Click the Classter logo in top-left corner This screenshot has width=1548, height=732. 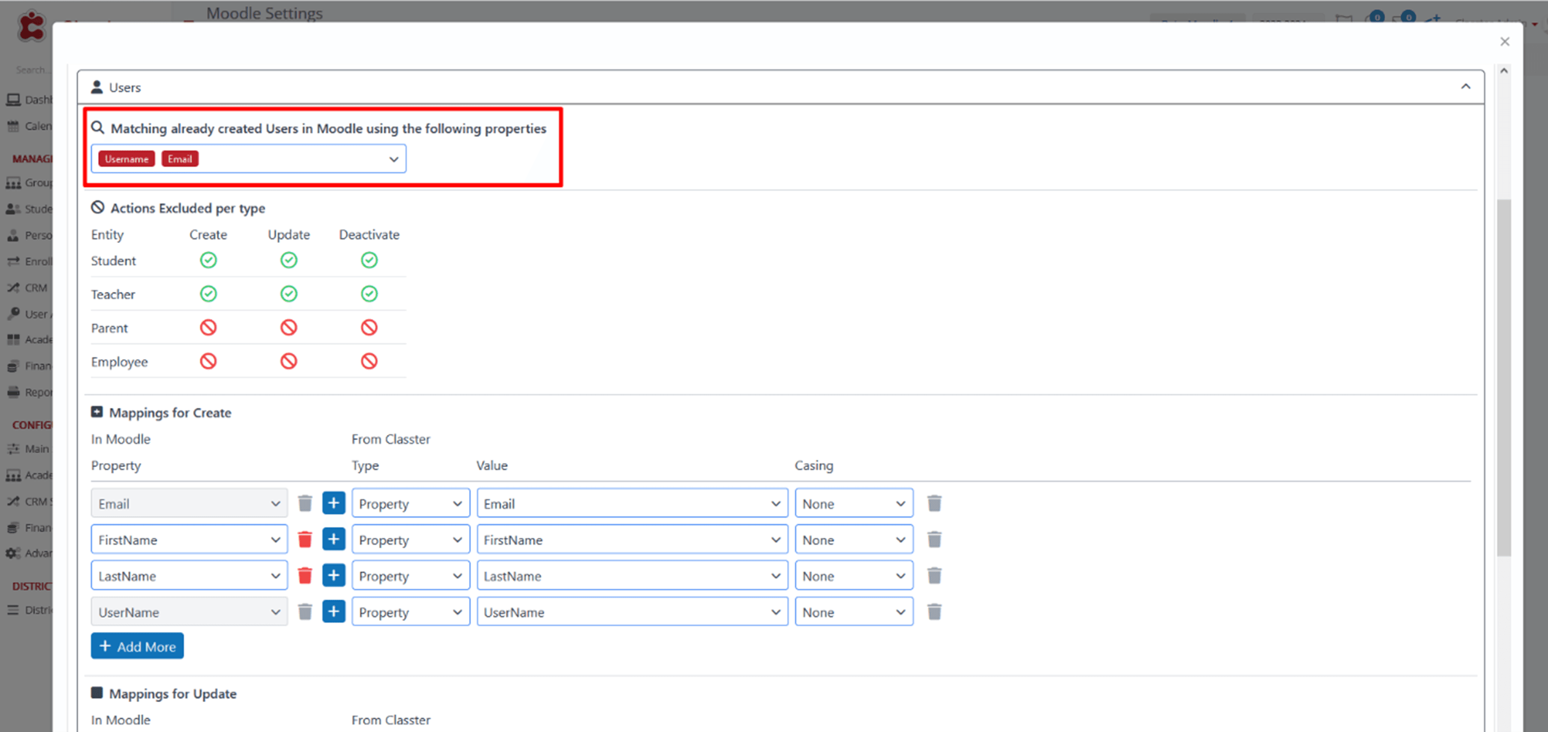(x=31, y=27)
